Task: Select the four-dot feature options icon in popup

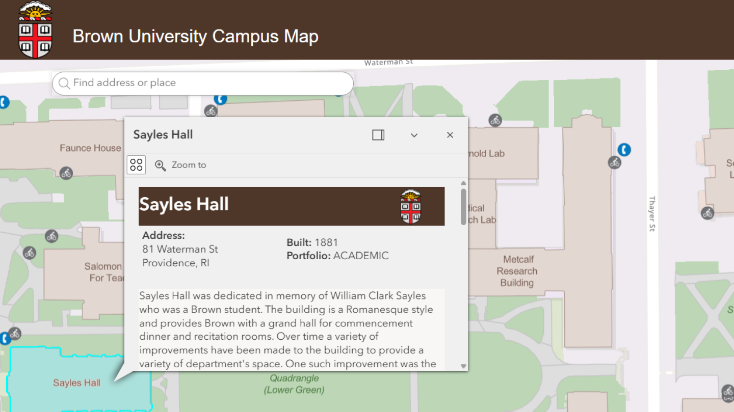Action: click(136, 164)
